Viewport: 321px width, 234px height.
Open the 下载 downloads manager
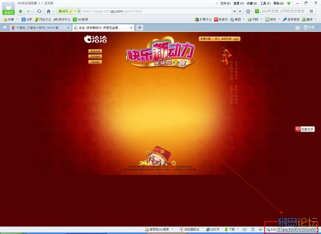point(230,229)
